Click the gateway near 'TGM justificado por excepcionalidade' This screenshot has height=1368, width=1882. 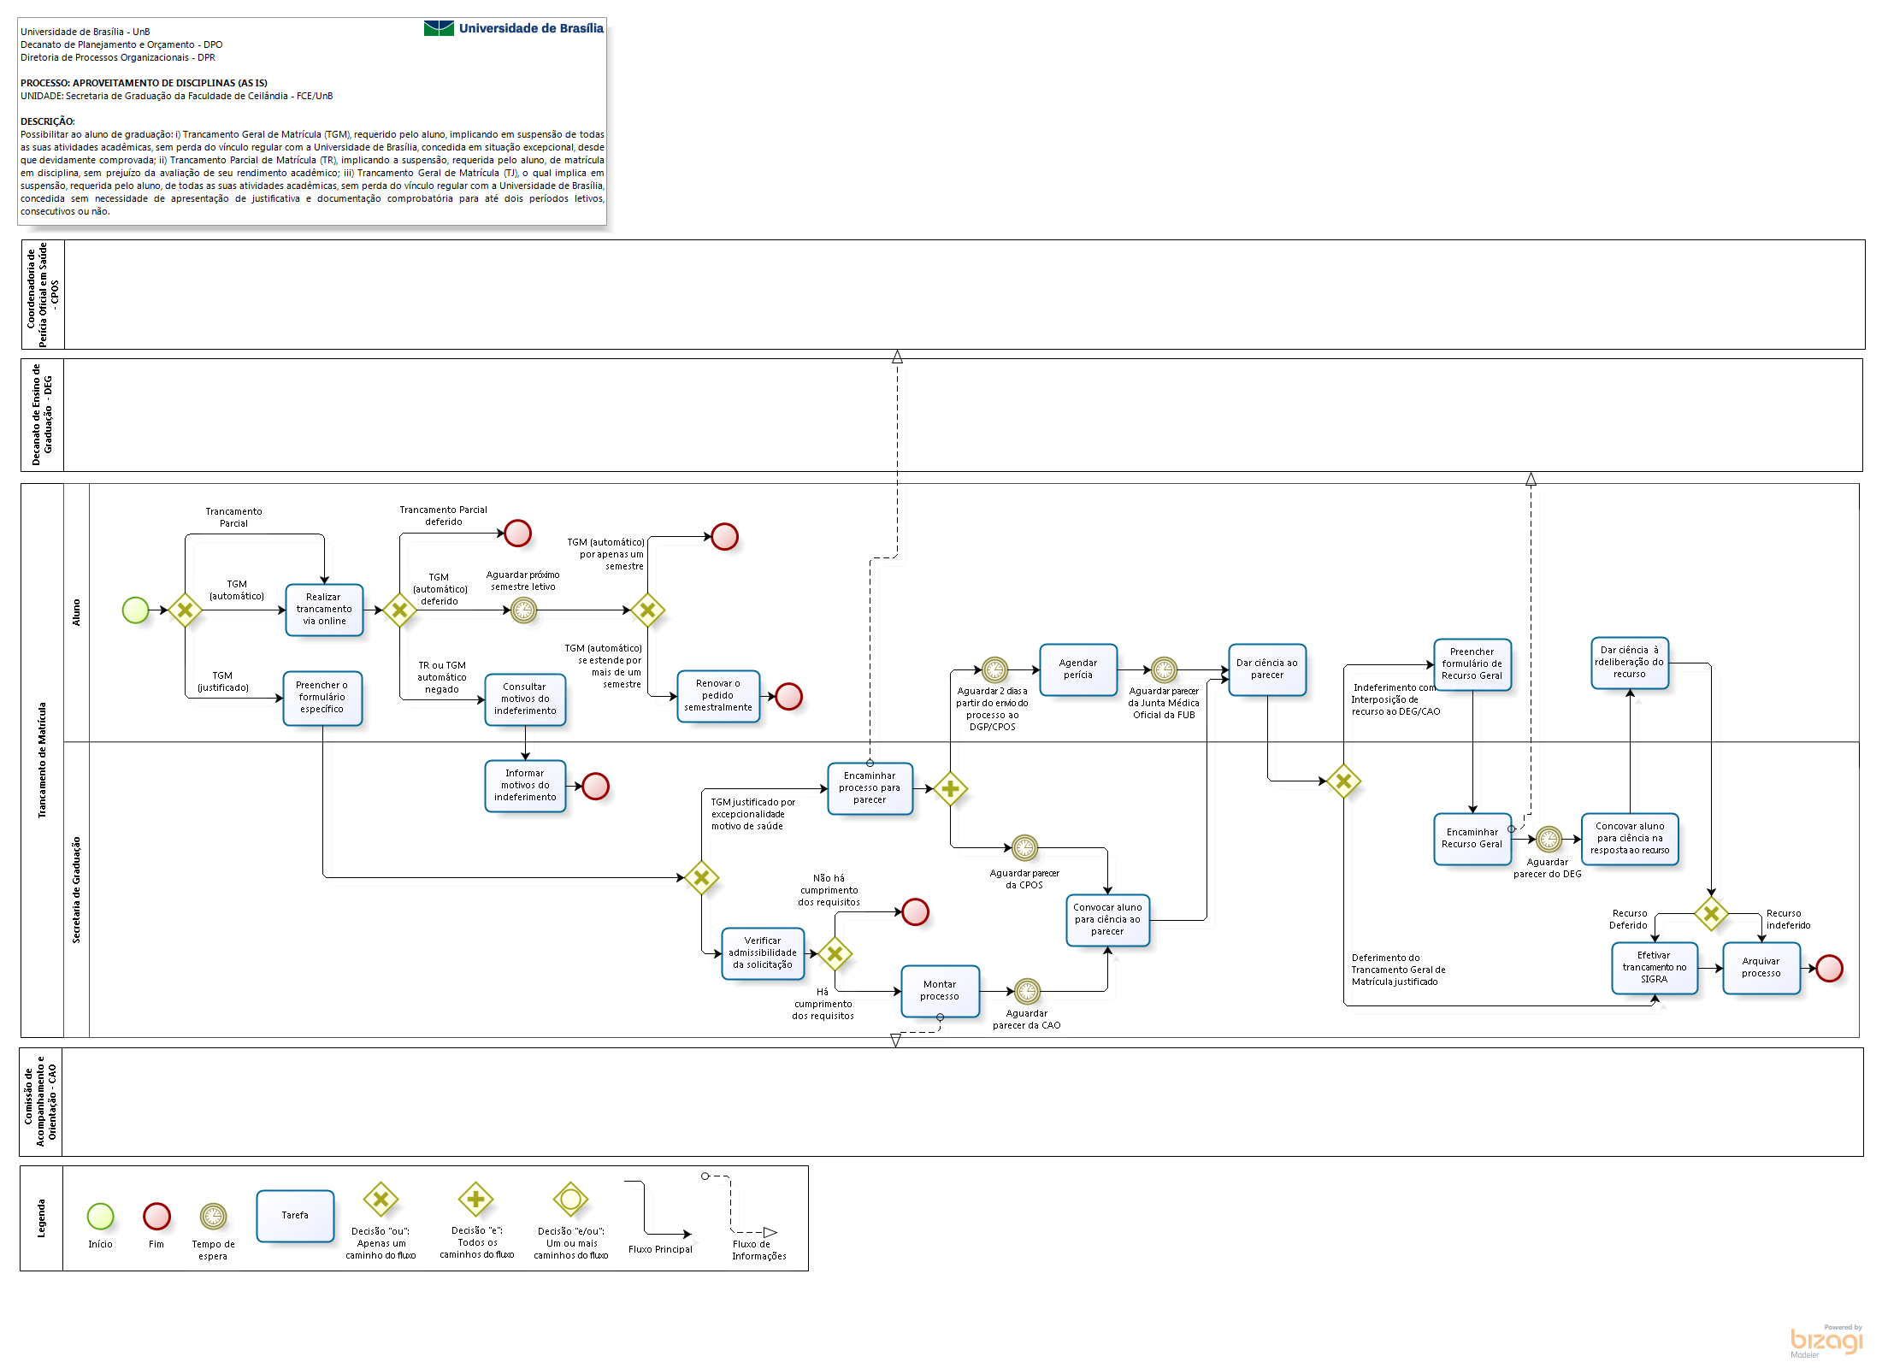click(701, 877)
